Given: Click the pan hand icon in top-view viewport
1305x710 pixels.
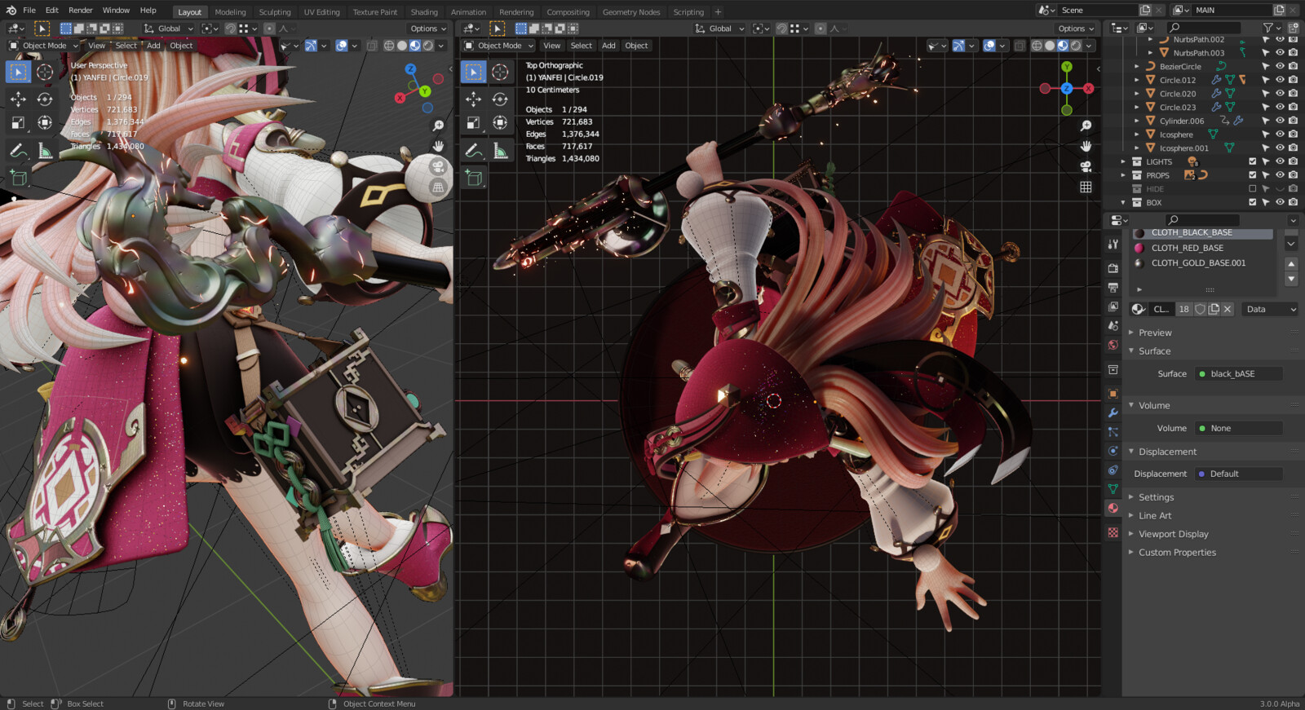Looking at the screenshot, I should click(1086, 146).
